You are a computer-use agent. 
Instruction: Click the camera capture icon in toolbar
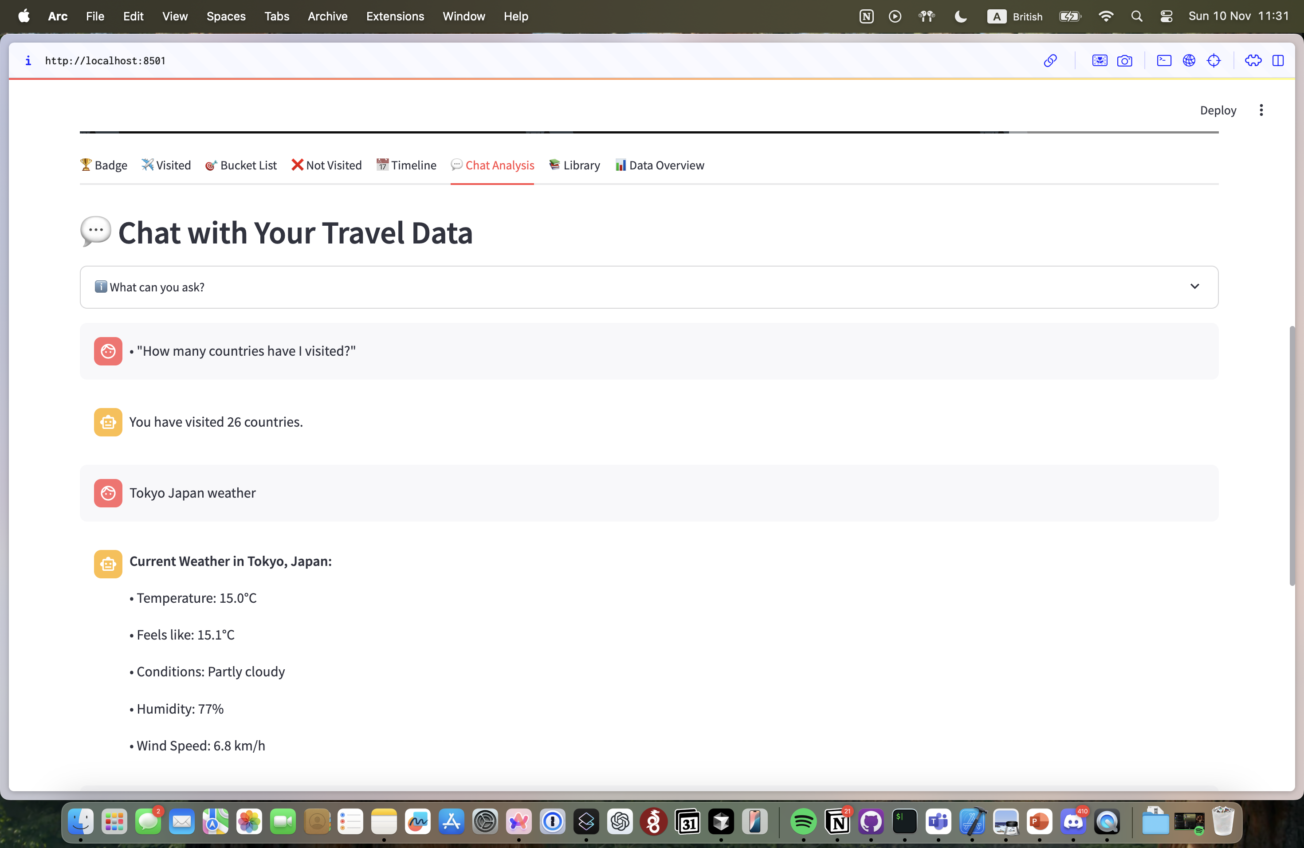1124,60
